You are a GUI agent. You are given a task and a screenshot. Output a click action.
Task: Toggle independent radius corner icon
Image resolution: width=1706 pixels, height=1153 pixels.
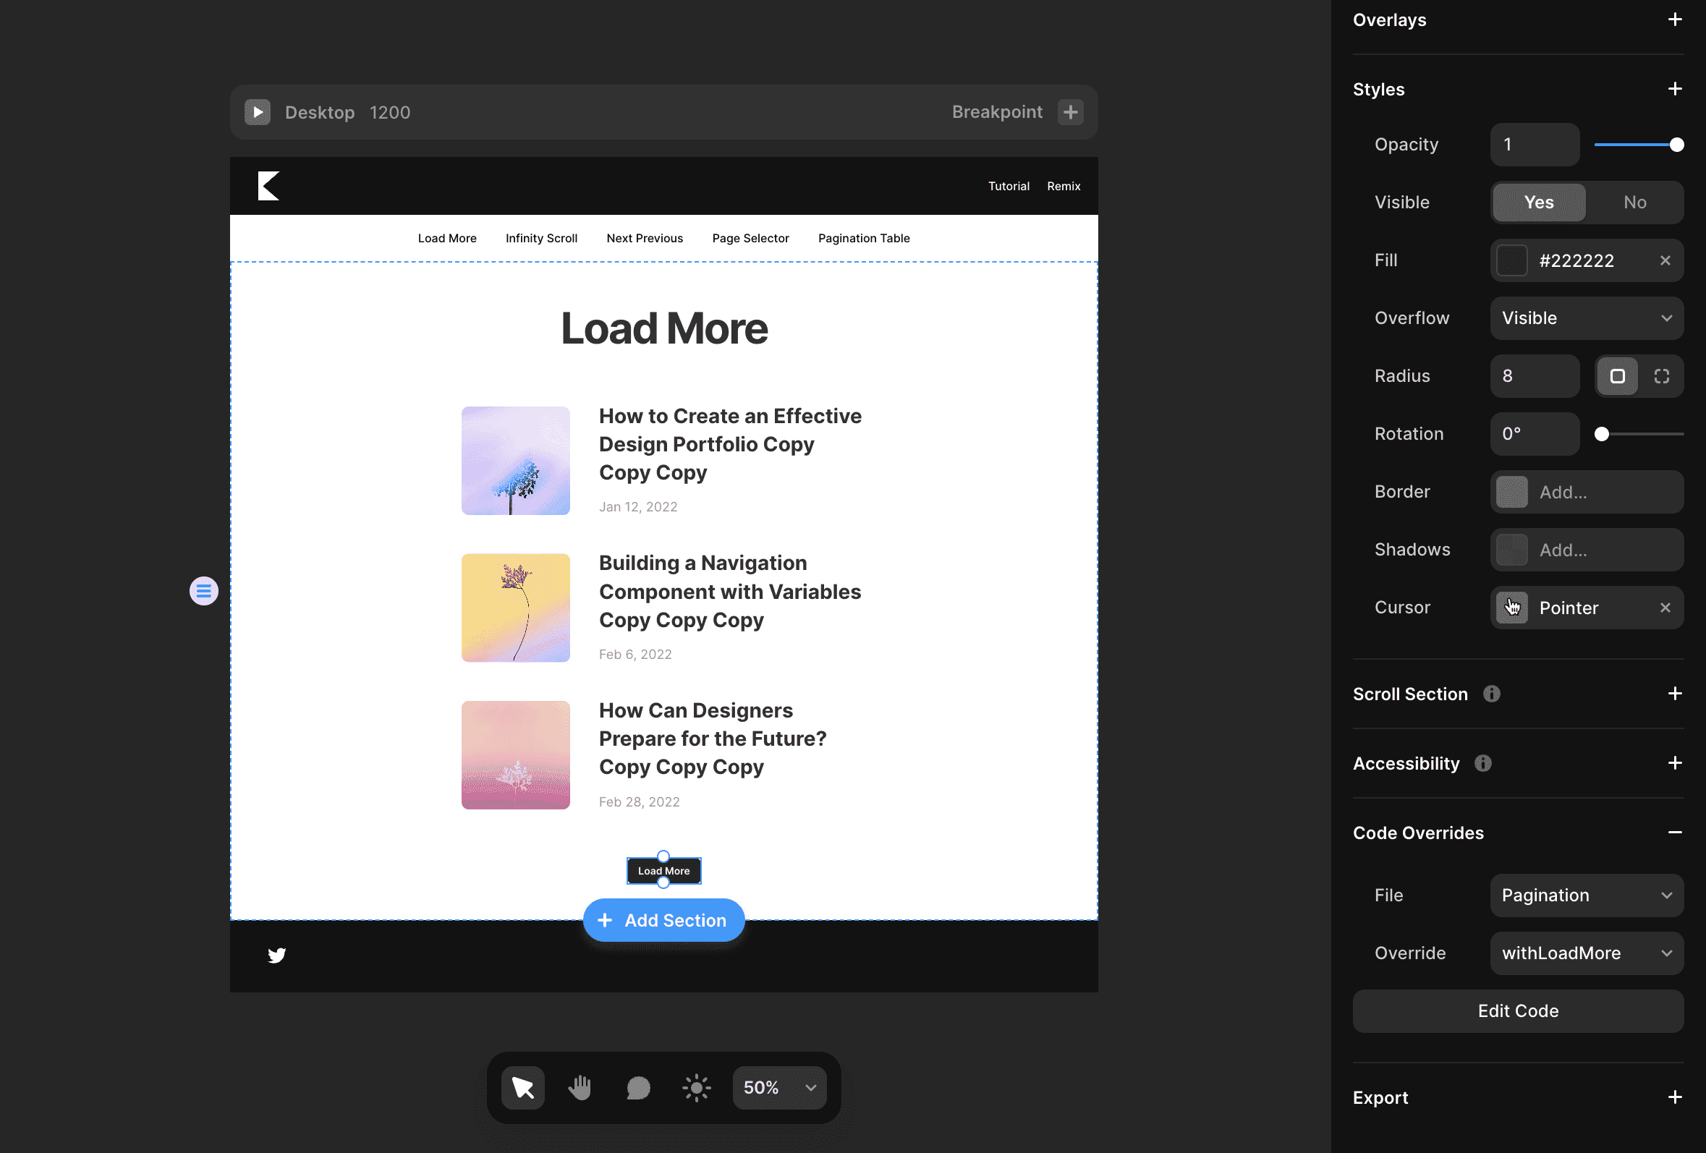click(1661, 375)
